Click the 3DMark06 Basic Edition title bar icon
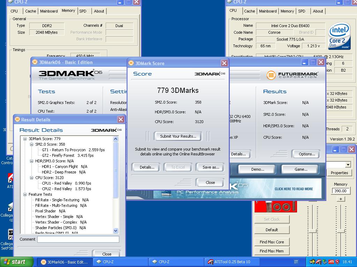Viewport: 357px width, 267px height. click(35, 62)
